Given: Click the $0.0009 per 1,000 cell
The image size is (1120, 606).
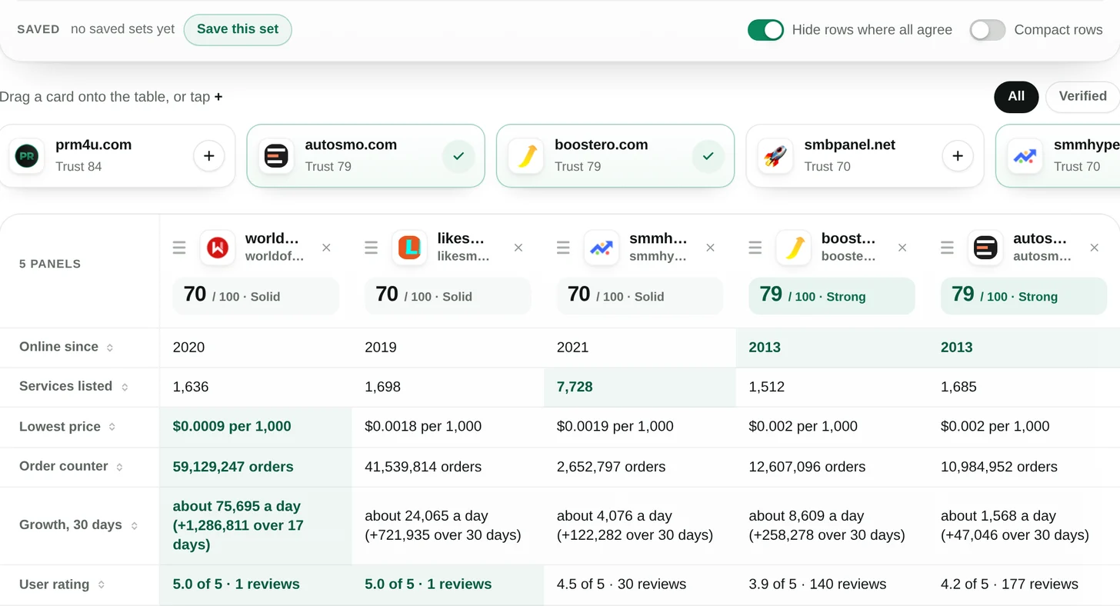Looking at the screenshot, I should pos(255,426).
